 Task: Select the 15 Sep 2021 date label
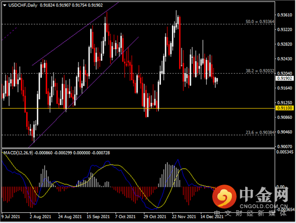pos(98,217)
